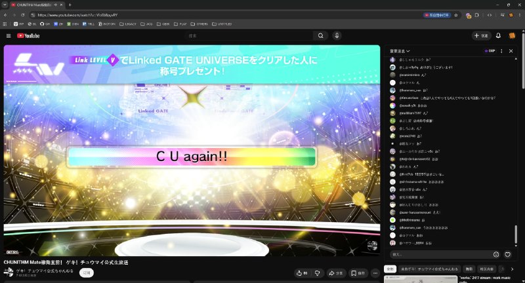525x283 pixels.
Task: Open the code brackets devtools extension icon
Action: pyautogui.click(x=490, y=15)
